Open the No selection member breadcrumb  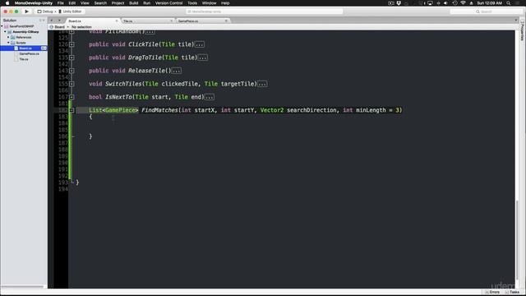click(x=81, y=27)
